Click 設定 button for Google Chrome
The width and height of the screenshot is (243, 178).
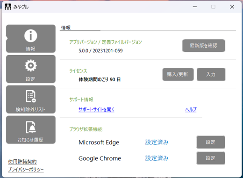211,158
